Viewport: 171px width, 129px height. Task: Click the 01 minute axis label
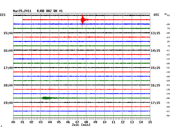22,122
